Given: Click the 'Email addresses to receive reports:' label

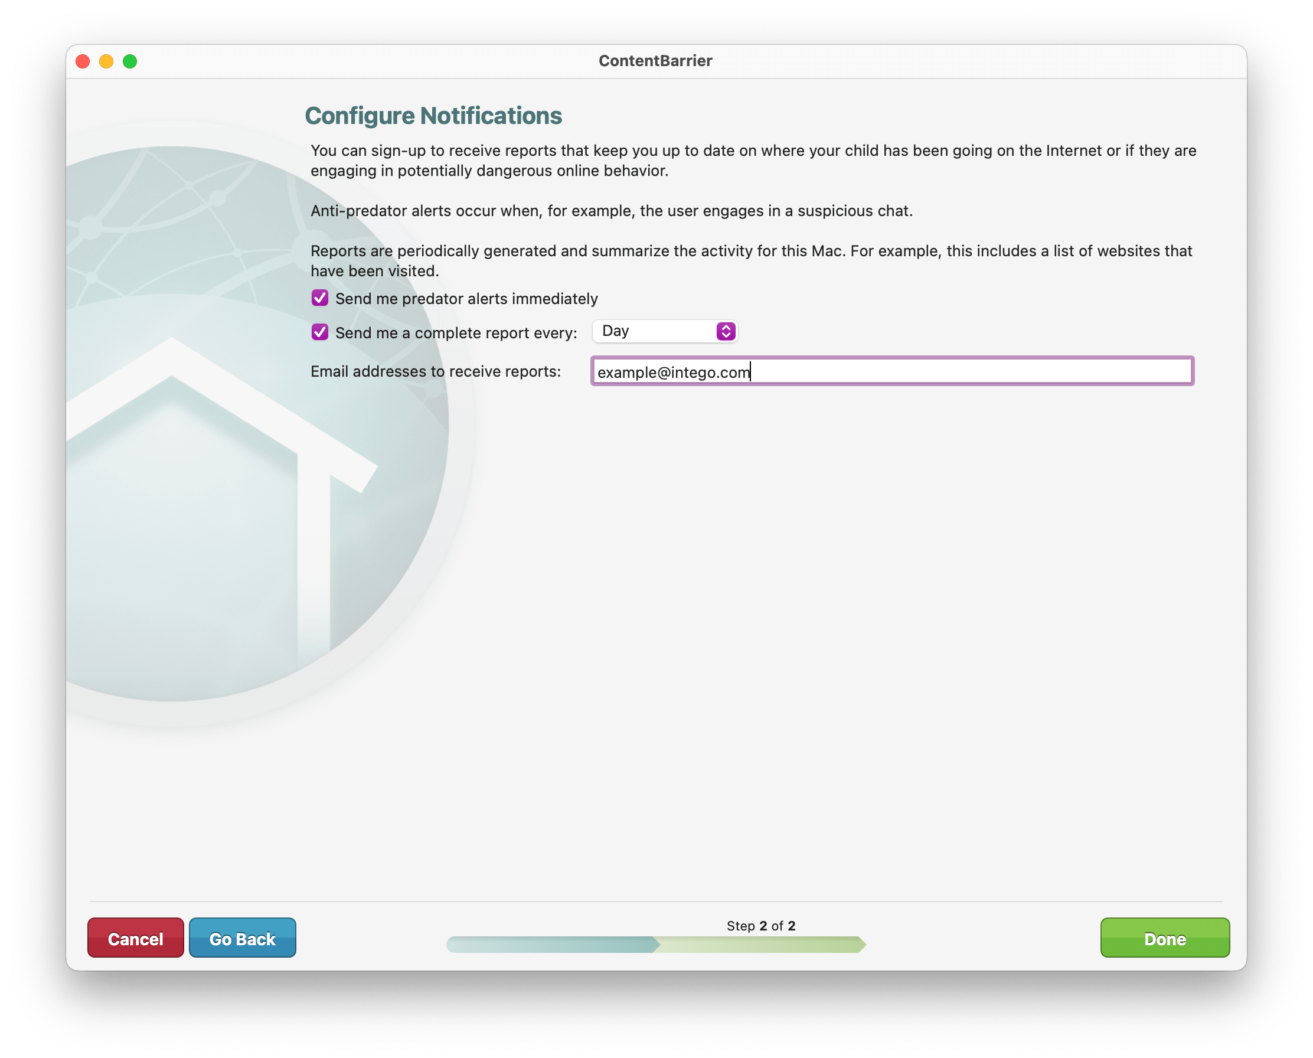Looking at the screenshot, I should (436, 371).
